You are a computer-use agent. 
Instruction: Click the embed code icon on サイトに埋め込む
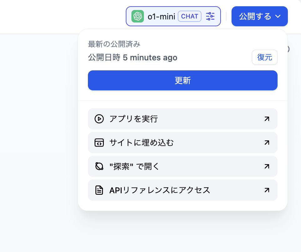coord(99,143)
